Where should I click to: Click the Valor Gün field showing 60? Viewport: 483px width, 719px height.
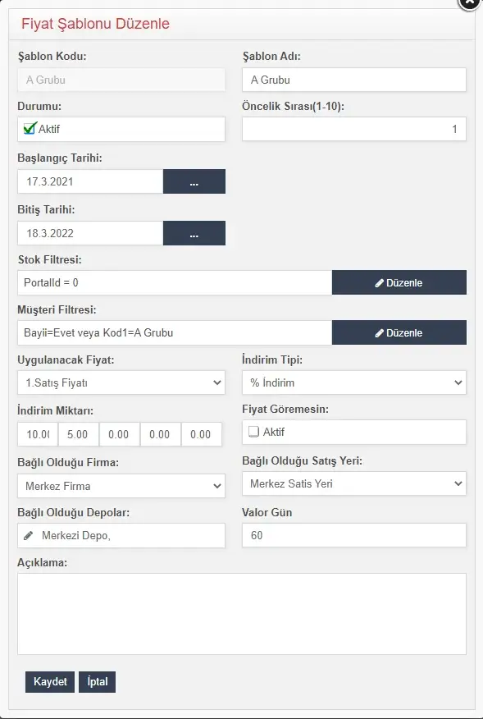pyautogui.click(x=354, y=535)
